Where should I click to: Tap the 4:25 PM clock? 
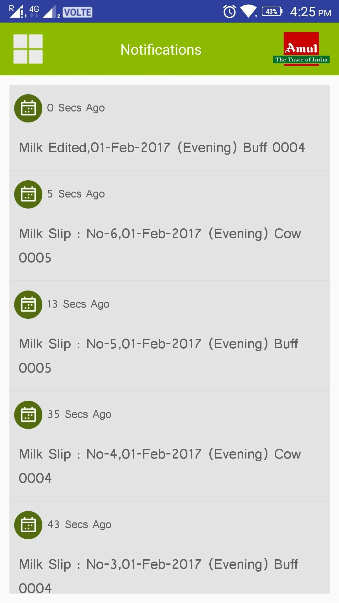(x=310, y=12)
